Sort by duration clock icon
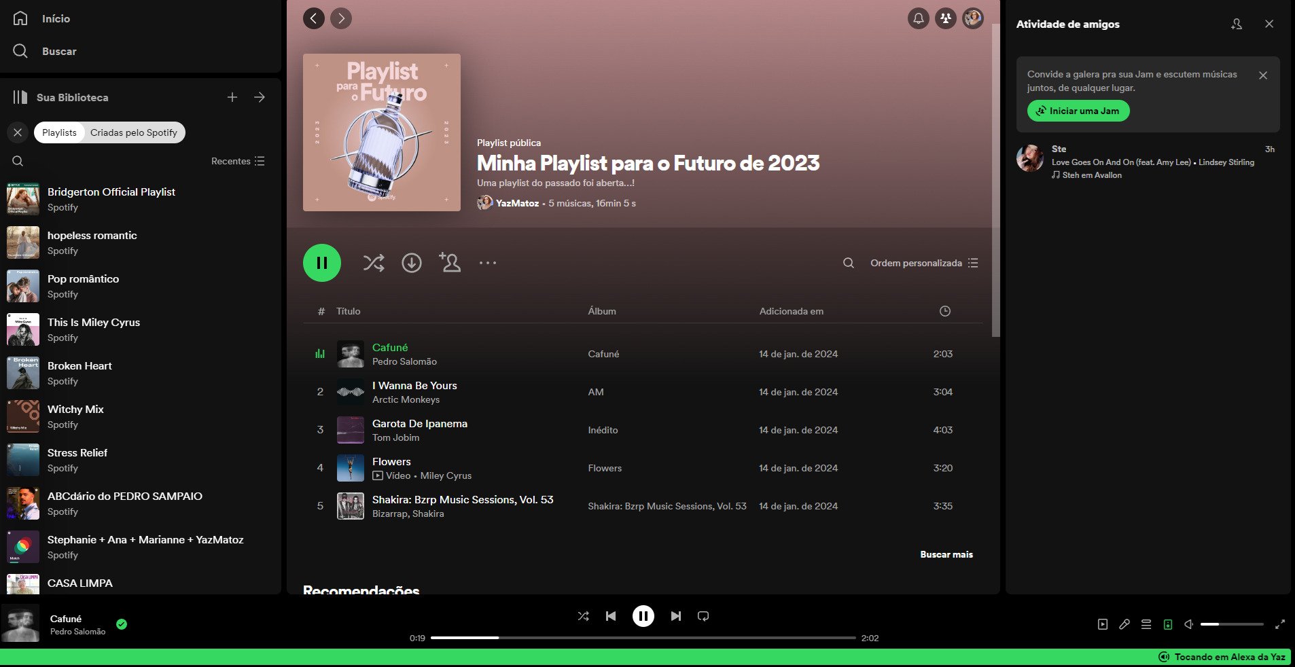 click(x=944, y=311)
